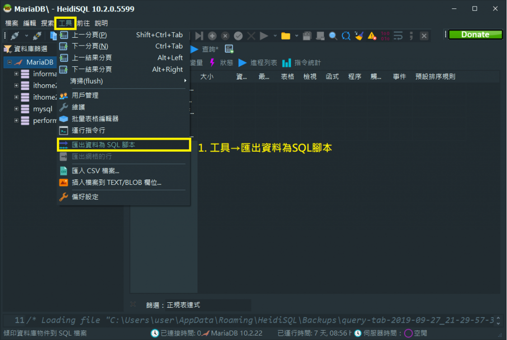Expand the mysql database node
Image resolution: width=507 pixels, height=340 pixels.
coord(16,109)
